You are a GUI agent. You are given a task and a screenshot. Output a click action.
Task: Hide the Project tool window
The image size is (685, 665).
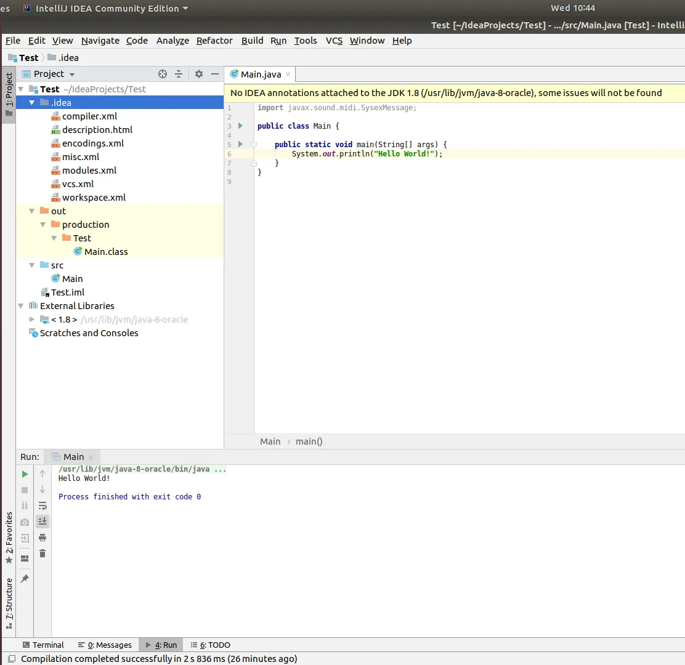[215, 73]
